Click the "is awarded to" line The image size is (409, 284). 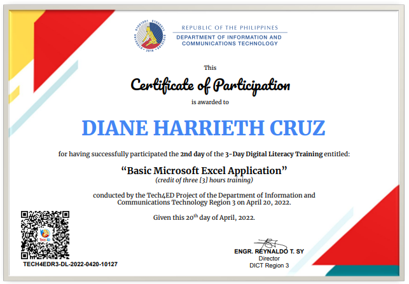click(210, 102)
